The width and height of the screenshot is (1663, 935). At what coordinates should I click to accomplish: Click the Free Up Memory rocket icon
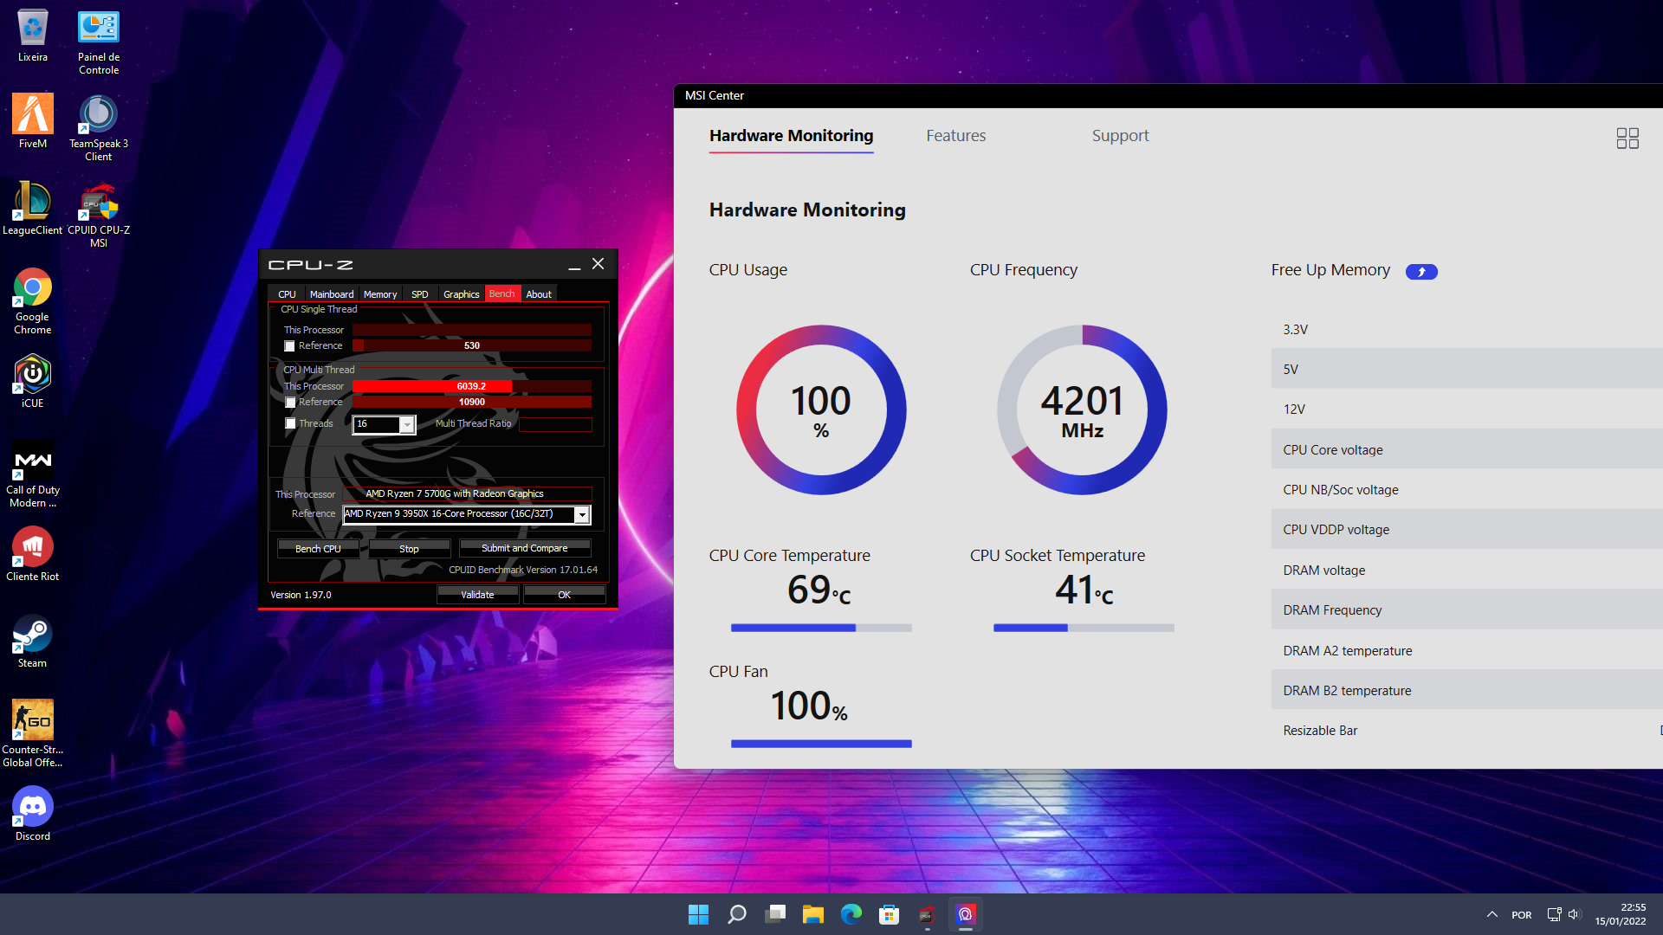(1420, 272)
